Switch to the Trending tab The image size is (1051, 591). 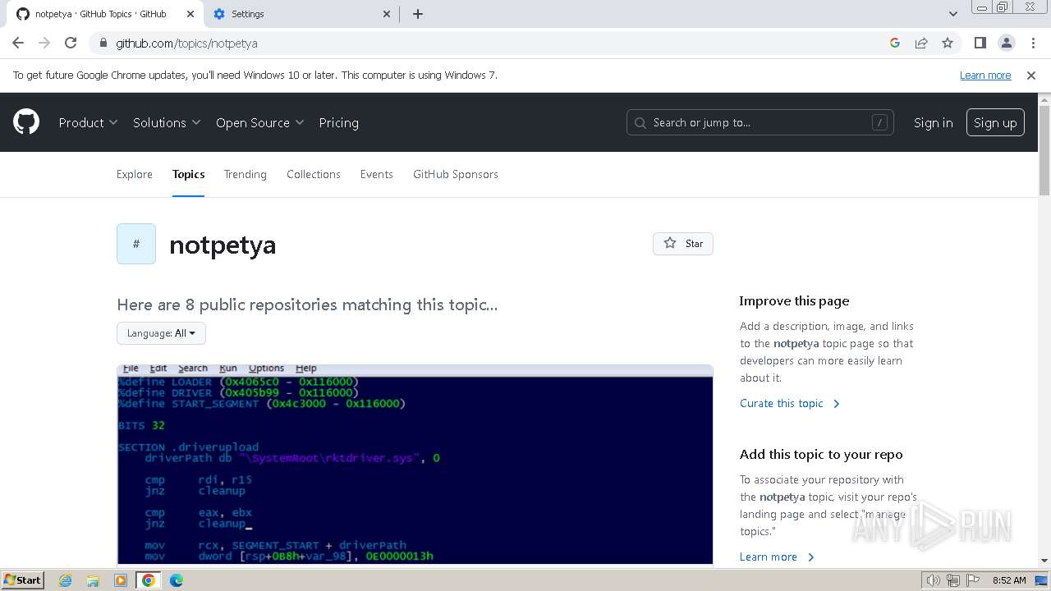tap(246, 174)
